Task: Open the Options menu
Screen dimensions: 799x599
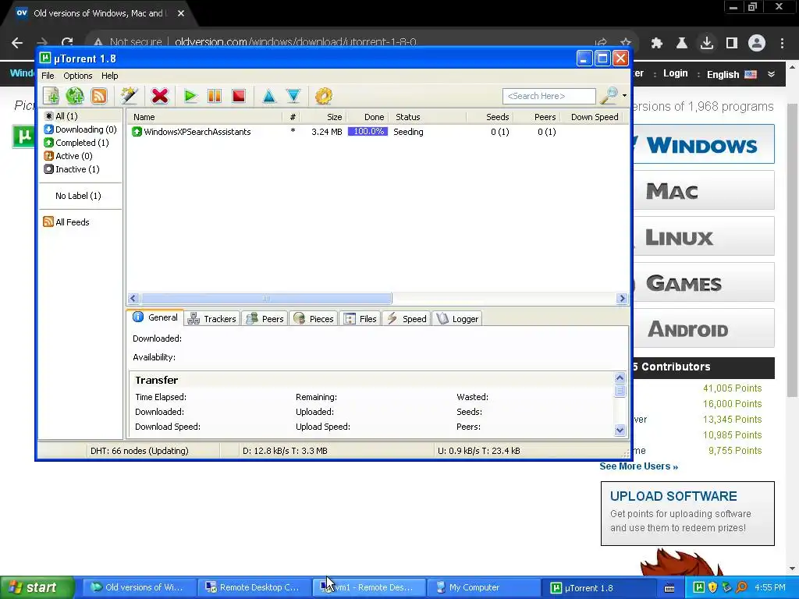Action: point(78,76)
